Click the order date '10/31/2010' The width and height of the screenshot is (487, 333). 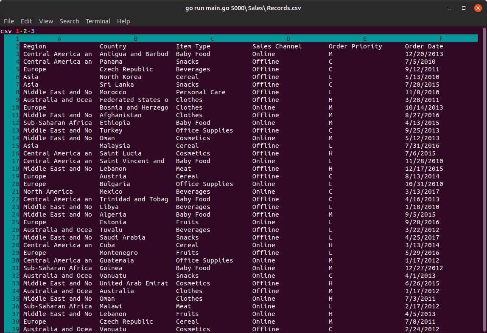(x=424, y=184)
